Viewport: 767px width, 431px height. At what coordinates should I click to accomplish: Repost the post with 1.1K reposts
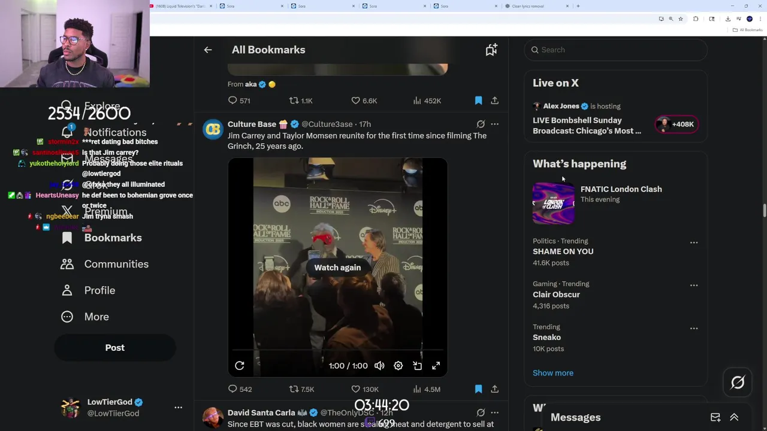click(301, 101)
